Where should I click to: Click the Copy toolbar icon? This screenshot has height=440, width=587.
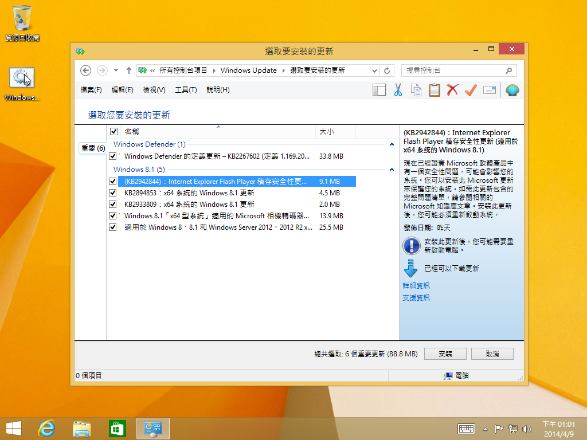point(416,90)
